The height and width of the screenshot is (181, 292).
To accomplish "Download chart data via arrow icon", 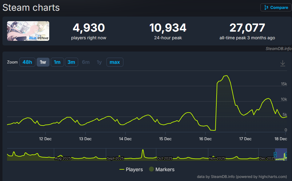I will (x=283, y=63).
